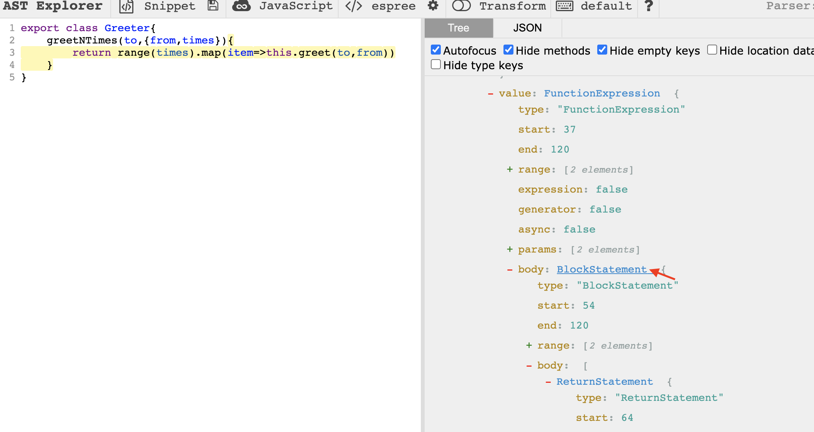Click the keyboard keymap icon
Screen dimensions: 814x432
tap(565, 6)
